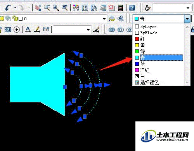Click the Zoom Previous icon
Screen dimensions: 194x151
(x=64, y=8)
